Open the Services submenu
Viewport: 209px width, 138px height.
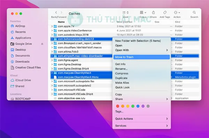141,126
